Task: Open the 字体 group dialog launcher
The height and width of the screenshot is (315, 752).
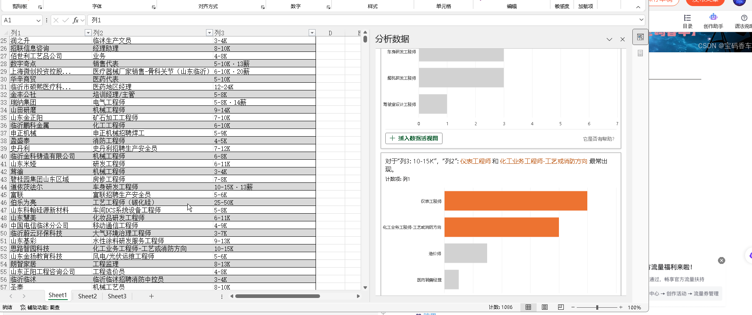Action: click(x=154, y=7)
